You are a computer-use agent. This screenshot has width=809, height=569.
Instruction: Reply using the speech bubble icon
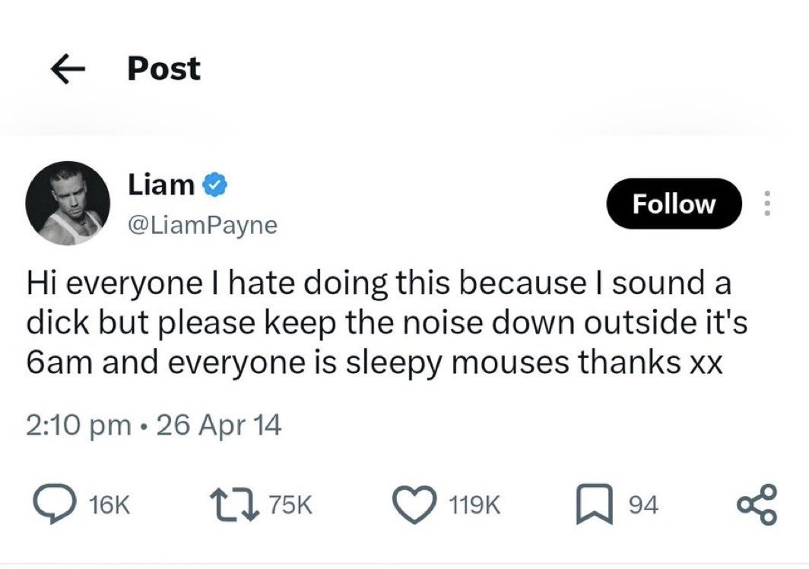coord(56,504)
